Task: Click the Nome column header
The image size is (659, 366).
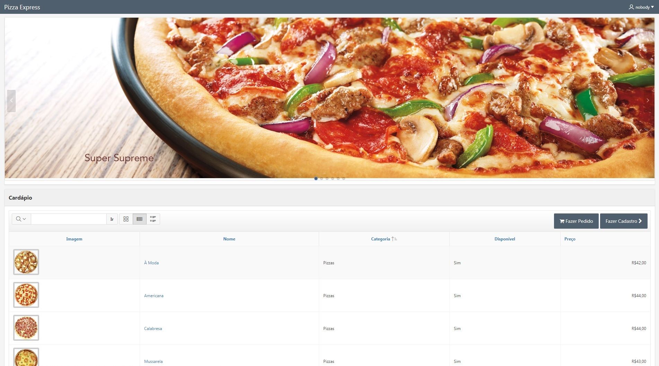Action: tap(229, 239)
